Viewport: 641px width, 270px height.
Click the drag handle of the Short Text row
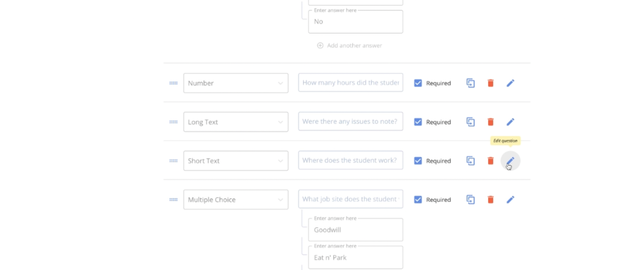pos(173,161)
